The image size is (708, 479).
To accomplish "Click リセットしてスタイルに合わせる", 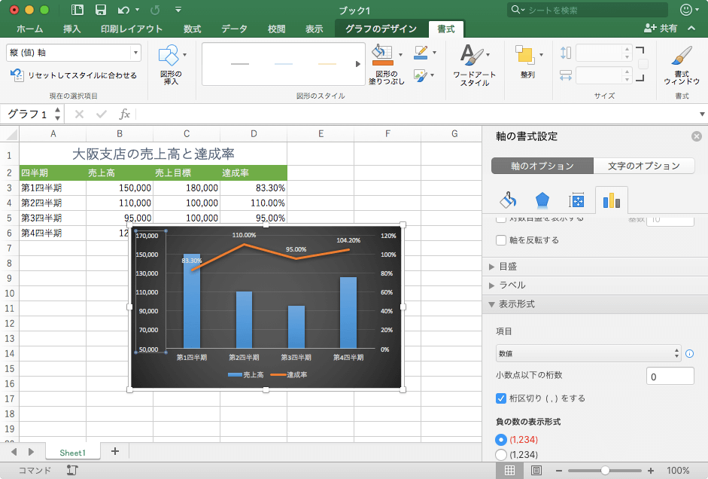I will pyautogui.click(x=74, y=75).
